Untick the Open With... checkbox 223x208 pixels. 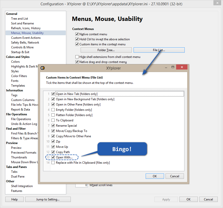coord(53,157)
